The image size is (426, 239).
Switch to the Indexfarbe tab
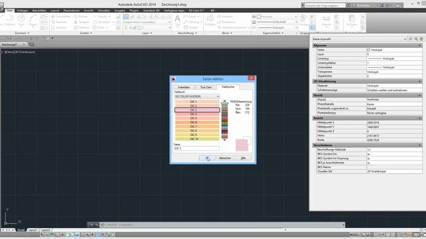(184, 87)
